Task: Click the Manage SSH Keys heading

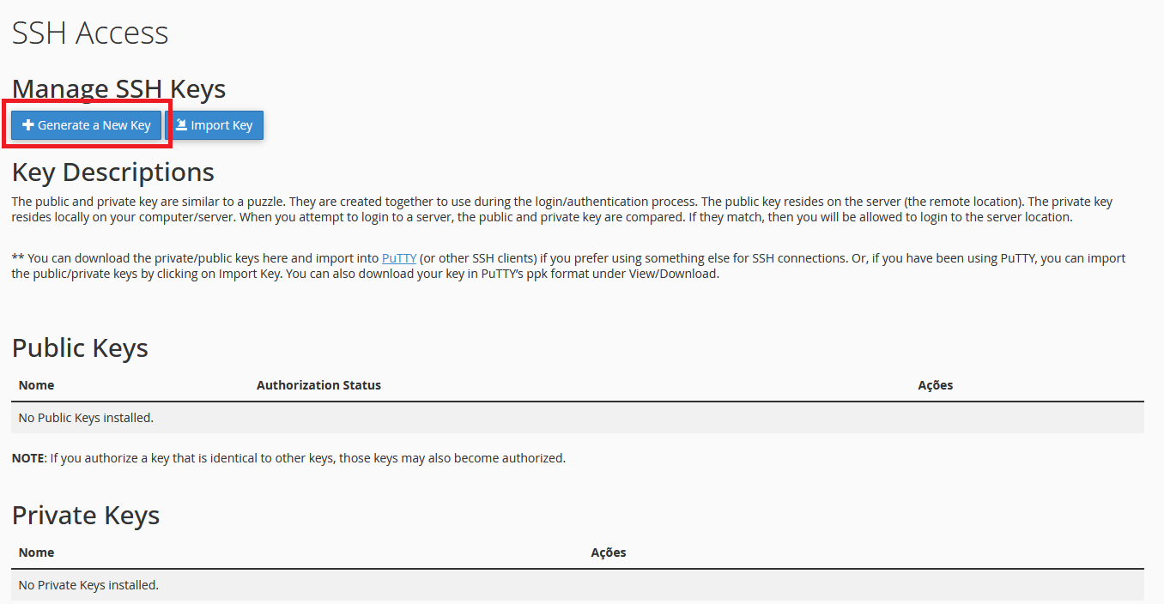Action: tap(118, 89)
